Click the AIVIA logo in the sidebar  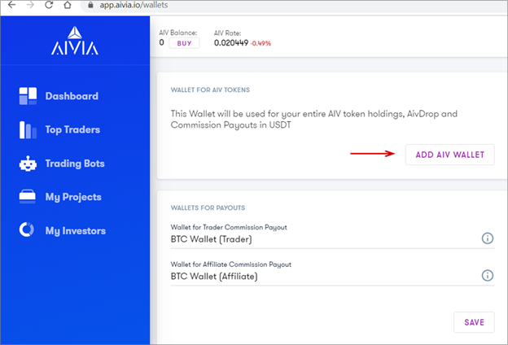75,41
